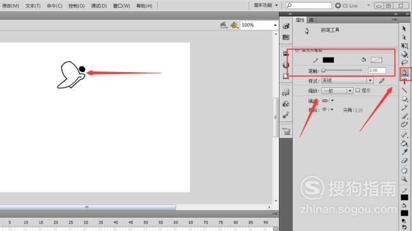Open the 控制(O) menu
Image resolution: width=412 pixels, height=231 pixels.
(77, 6)
